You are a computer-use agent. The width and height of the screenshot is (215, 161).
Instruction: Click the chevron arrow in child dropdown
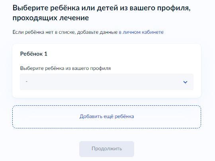coord(185,82)
